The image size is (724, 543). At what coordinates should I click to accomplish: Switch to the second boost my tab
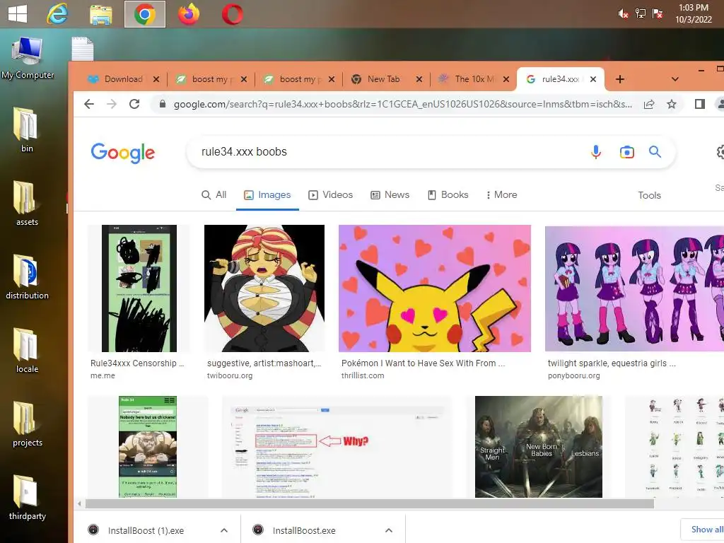[x=298, y=79]
